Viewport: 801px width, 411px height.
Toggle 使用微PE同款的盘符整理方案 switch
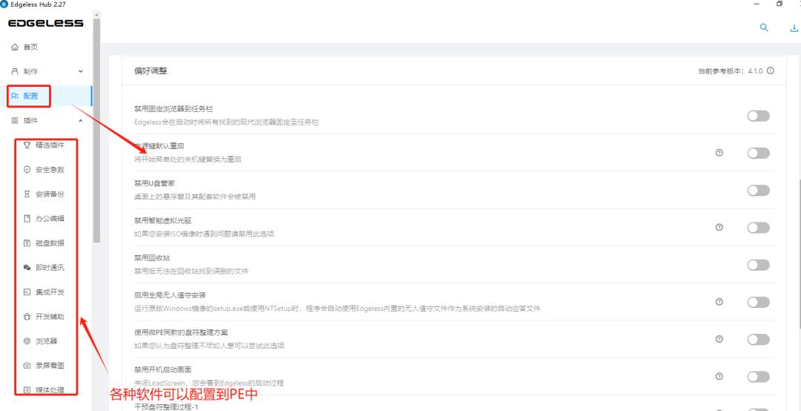[758, 340]
